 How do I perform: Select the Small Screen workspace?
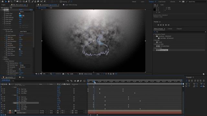pyautogui.click(x=162, y=2)
